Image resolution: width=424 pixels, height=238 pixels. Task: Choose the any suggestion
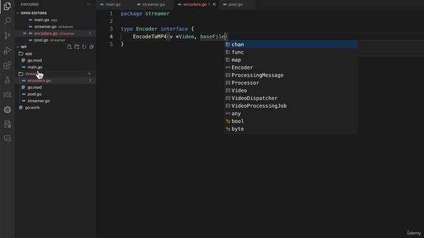coord(291,114)
